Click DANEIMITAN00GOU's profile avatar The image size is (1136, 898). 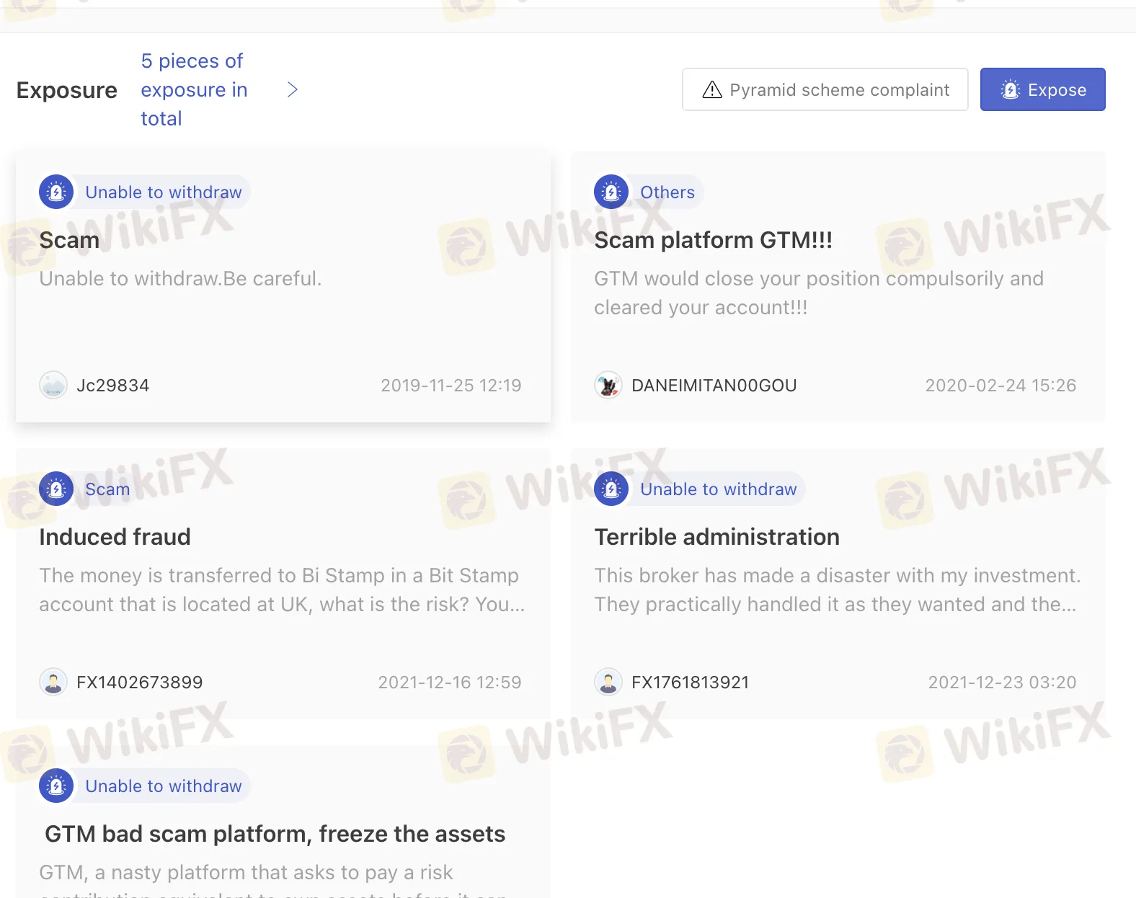(609, 385)
